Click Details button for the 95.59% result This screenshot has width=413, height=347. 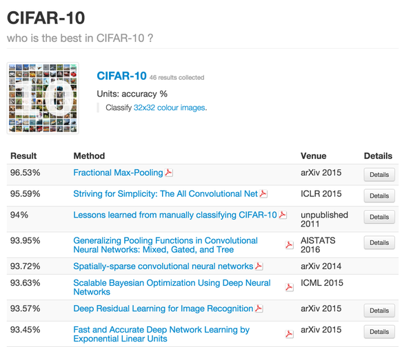[x=379, y=196]
